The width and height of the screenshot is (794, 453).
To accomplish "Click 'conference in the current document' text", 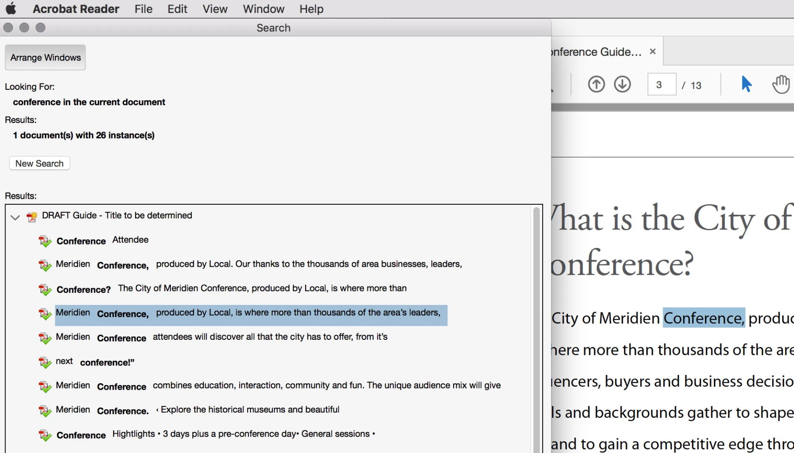I will (89, 102).
